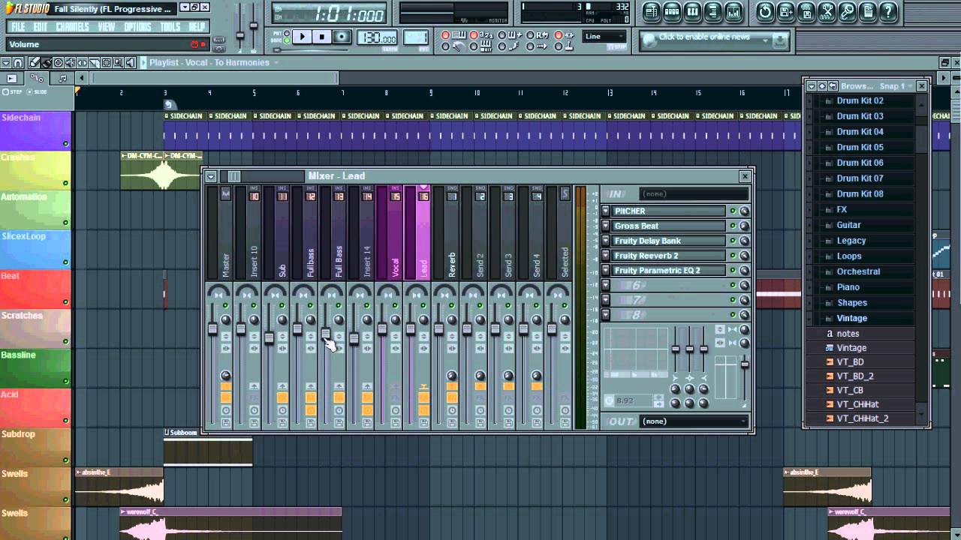
Task: Click the one-click recording microphone icon
Action: pyautogui.click(x=848, y=11)
